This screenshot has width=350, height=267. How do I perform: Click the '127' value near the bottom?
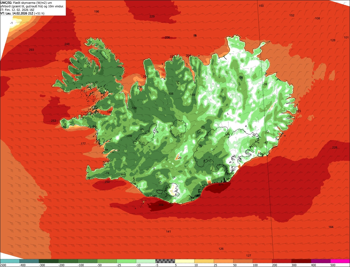click(249, 256)
